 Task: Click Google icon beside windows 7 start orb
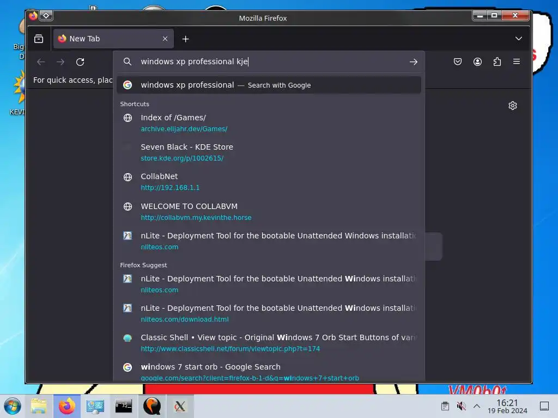pyautogui.click(x=128, y=367)
